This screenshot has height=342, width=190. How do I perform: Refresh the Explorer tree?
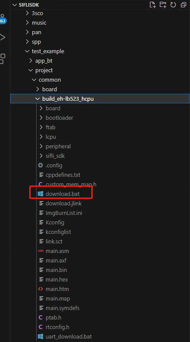[173, 5]
